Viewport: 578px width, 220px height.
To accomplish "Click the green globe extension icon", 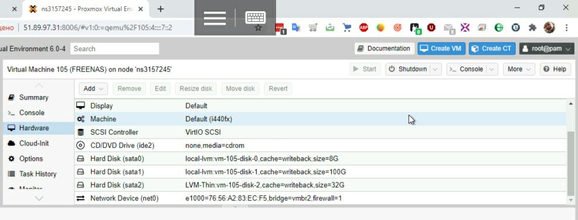I will coord(499,28).
